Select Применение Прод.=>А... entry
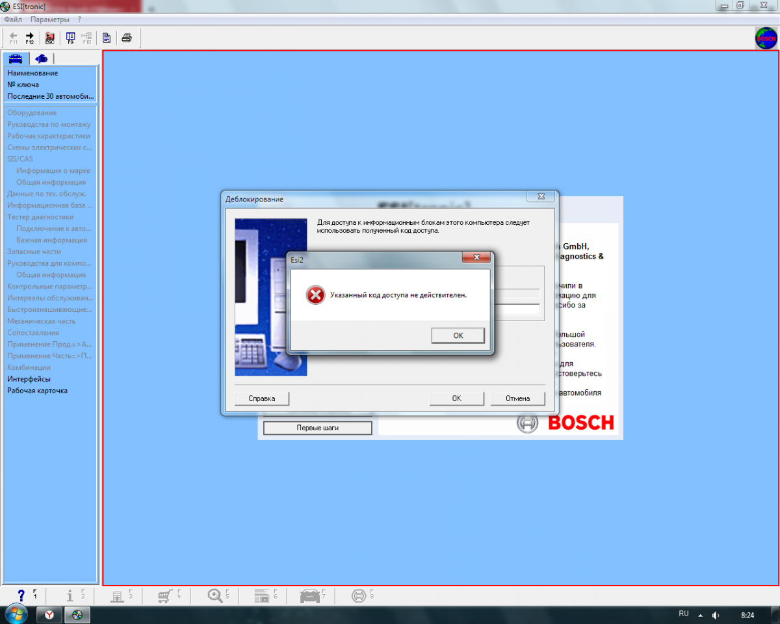The width and height of the screenshot is (780, 624). coord(49,344)
